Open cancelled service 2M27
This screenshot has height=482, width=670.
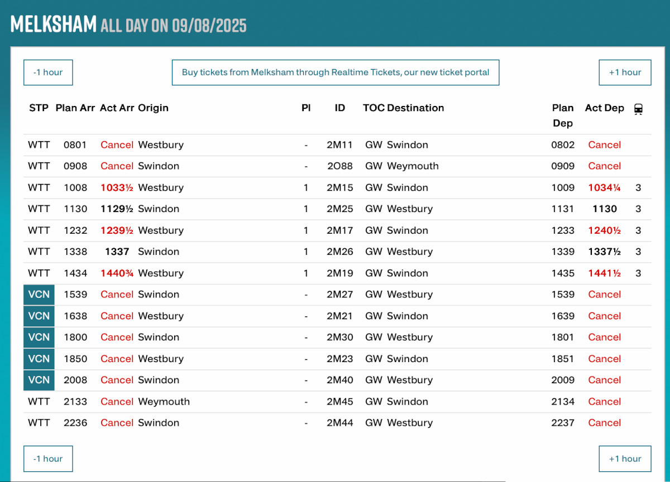[339, 295]
